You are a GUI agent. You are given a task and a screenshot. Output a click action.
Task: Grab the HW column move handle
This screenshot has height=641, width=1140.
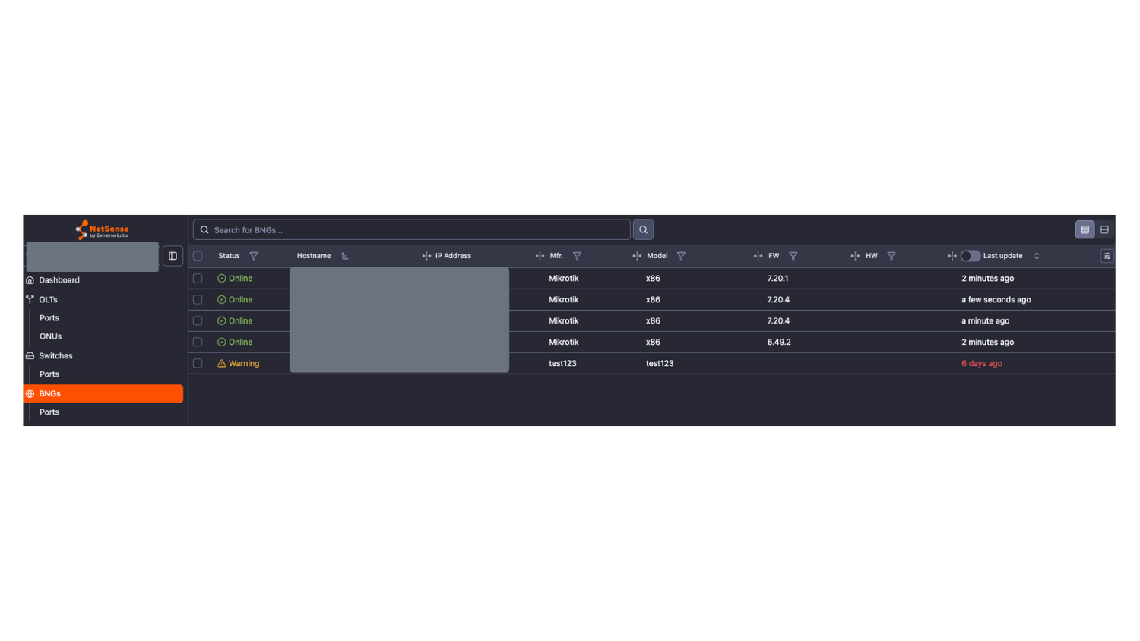855,256
